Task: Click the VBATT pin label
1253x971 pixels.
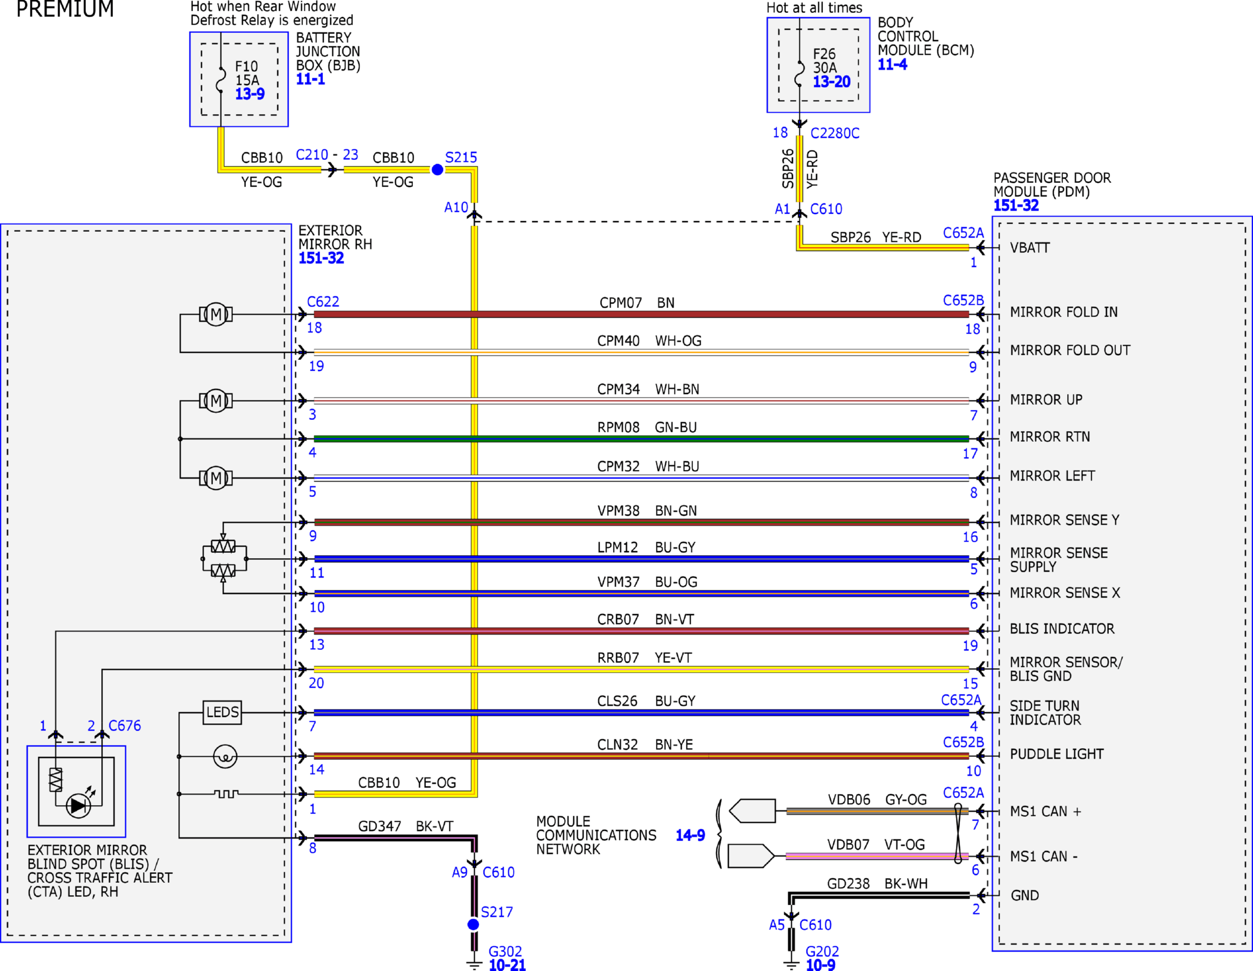Action: click(1030, 248)
